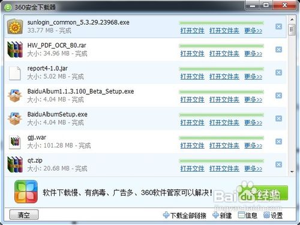The image size is (300, 225).
Task: Open folder containing gjj.war
Action: pyautogui.click(x=224, y=146)
